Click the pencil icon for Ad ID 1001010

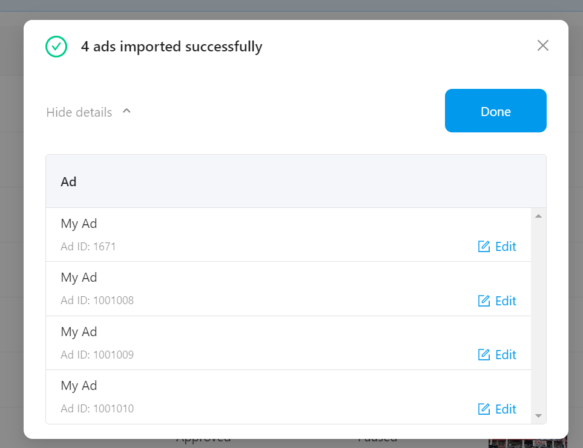[484, 409]
